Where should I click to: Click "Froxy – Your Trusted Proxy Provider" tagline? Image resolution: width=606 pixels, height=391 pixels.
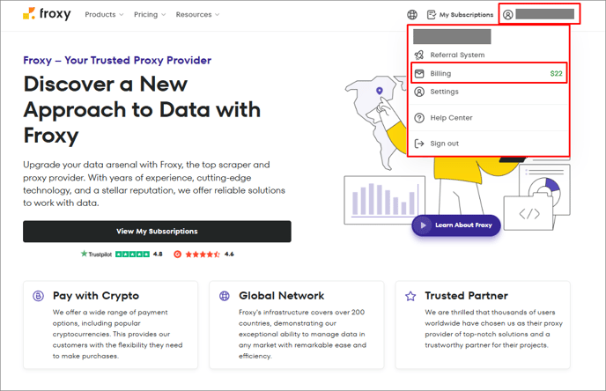click(117, 60)
